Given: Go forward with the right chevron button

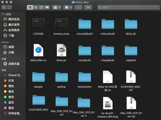Looking at the screenshot, I should pos(9,8).
